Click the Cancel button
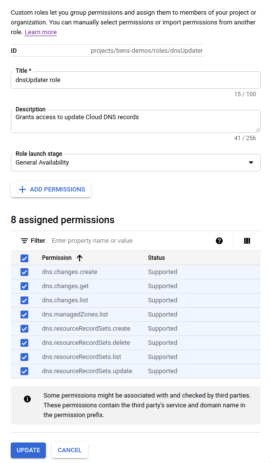This screenshot has height=463, width=271. click(70, 450)
